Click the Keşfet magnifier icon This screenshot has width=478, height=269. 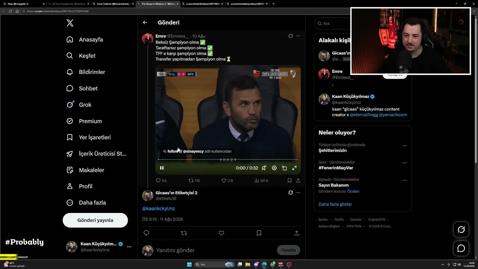tap(70, 56)
